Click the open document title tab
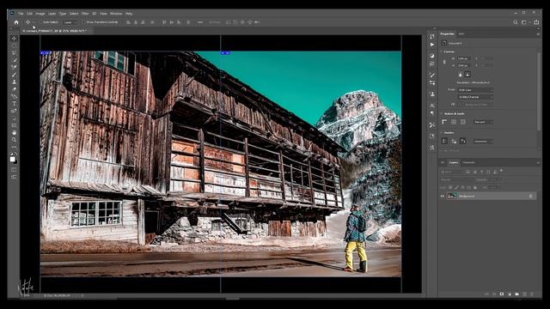The width and height of the screenshot is (550, 309). [x=56, y=31]
